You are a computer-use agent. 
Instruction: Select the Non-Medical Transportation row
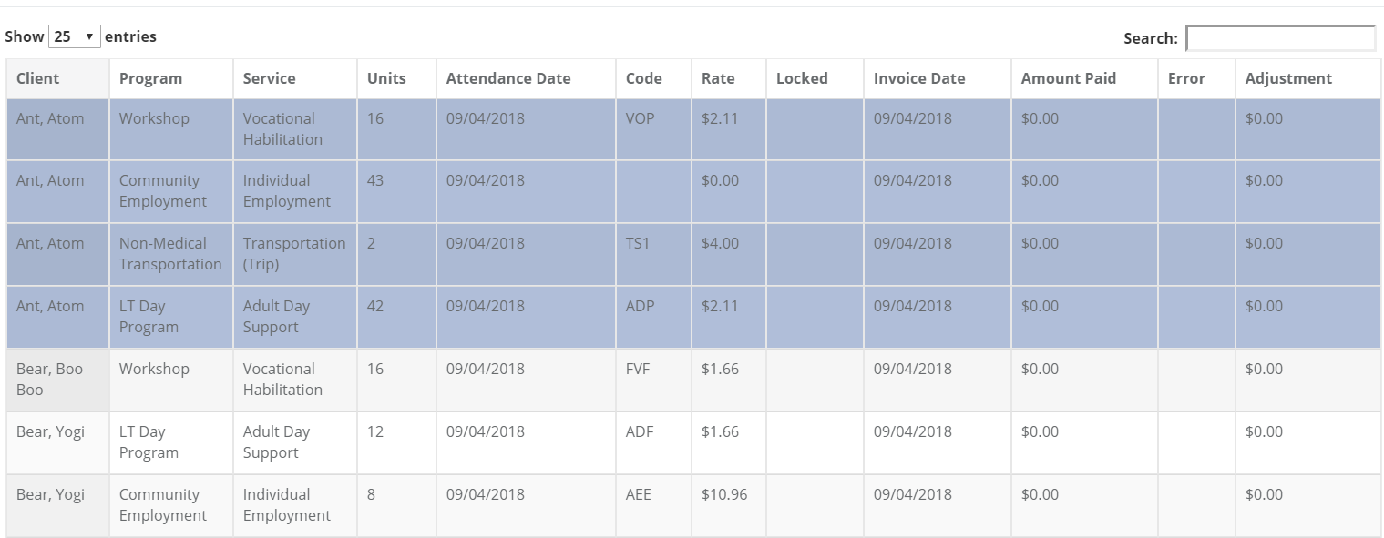pyautogui.click(x=170, y=254)
